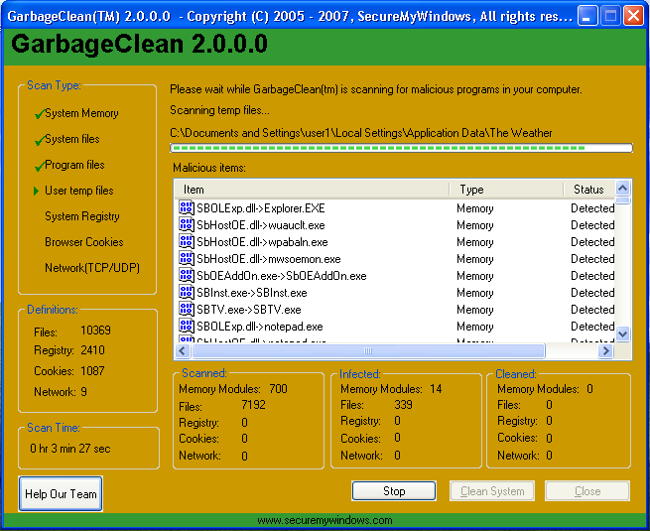The image size is (650, 531).
Task: Click the icon beside SbHostOE.dll->wpabaln.exe
Action: coord(187,241)
